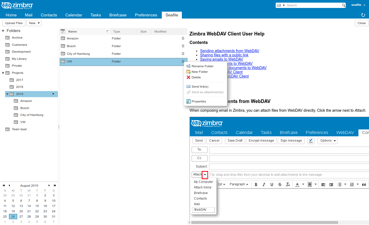Go to previous year in mini calendar

pyautogui.click(x=4, y=186)
